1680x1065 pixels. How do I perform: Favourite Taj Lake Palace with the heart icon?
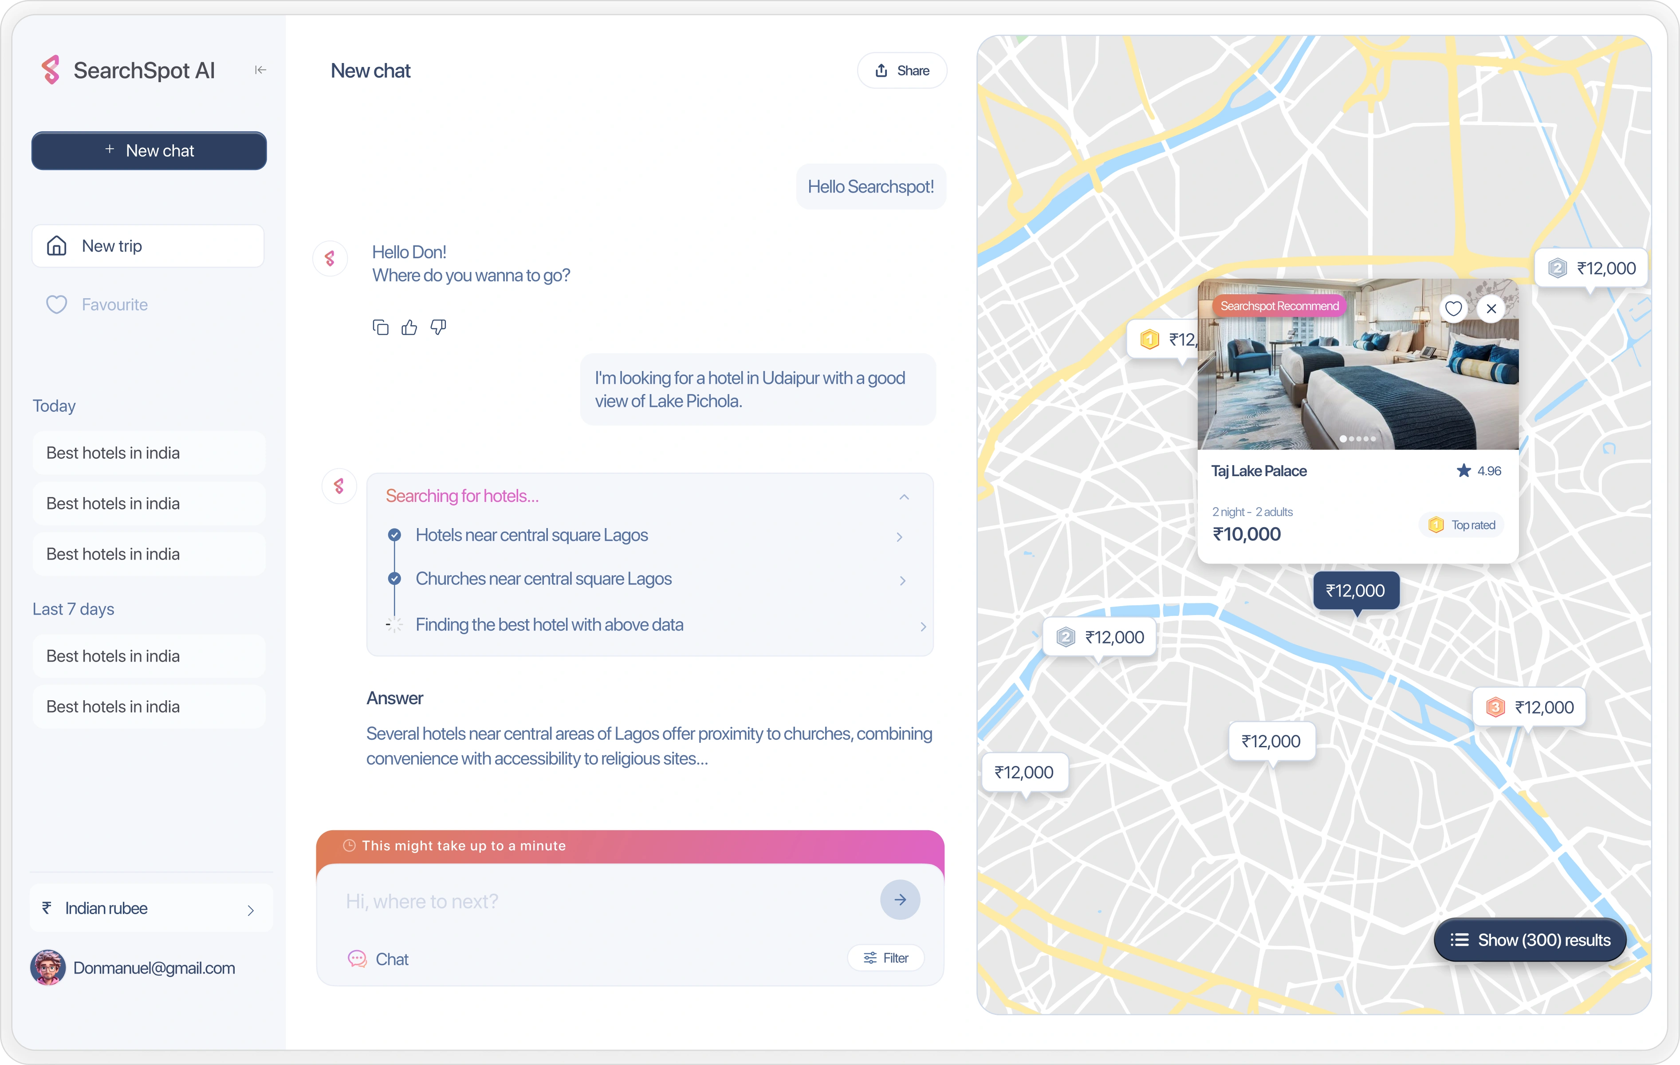(1453, 308)
